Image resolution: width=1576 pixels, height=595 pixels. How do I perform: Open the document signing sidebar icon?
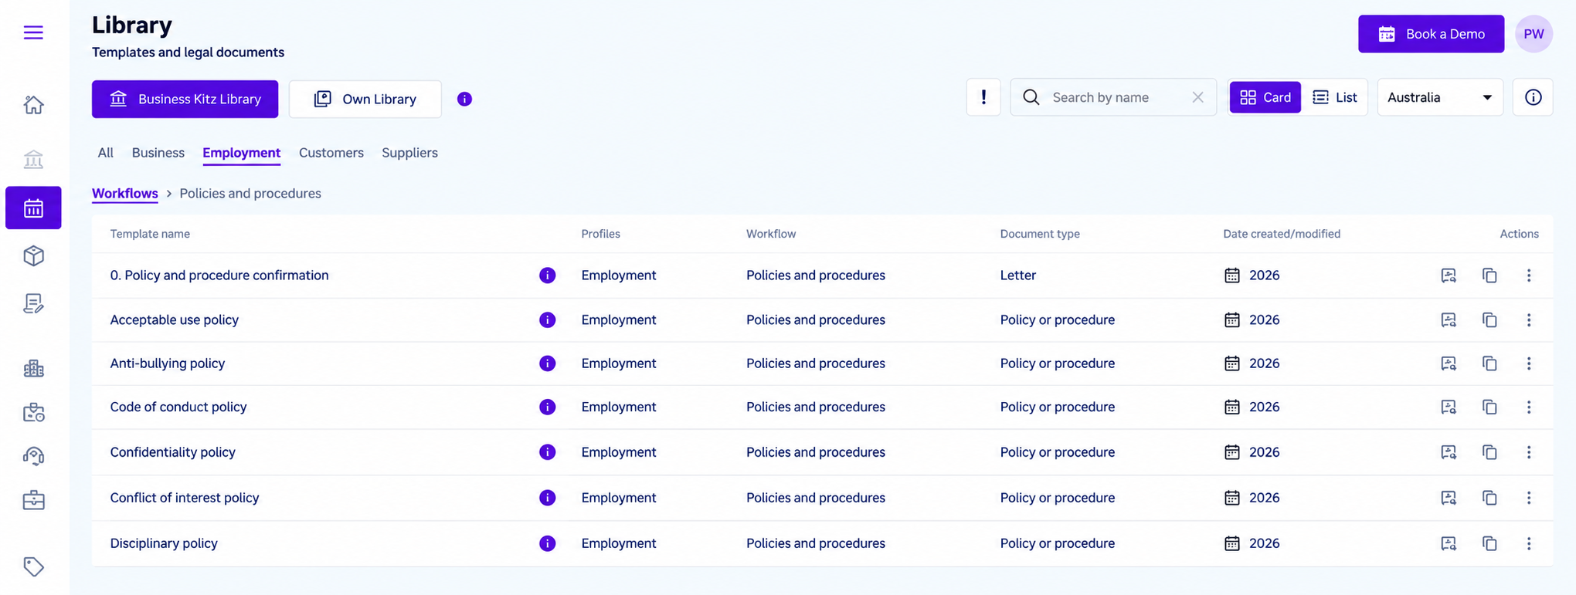point(33,303)
